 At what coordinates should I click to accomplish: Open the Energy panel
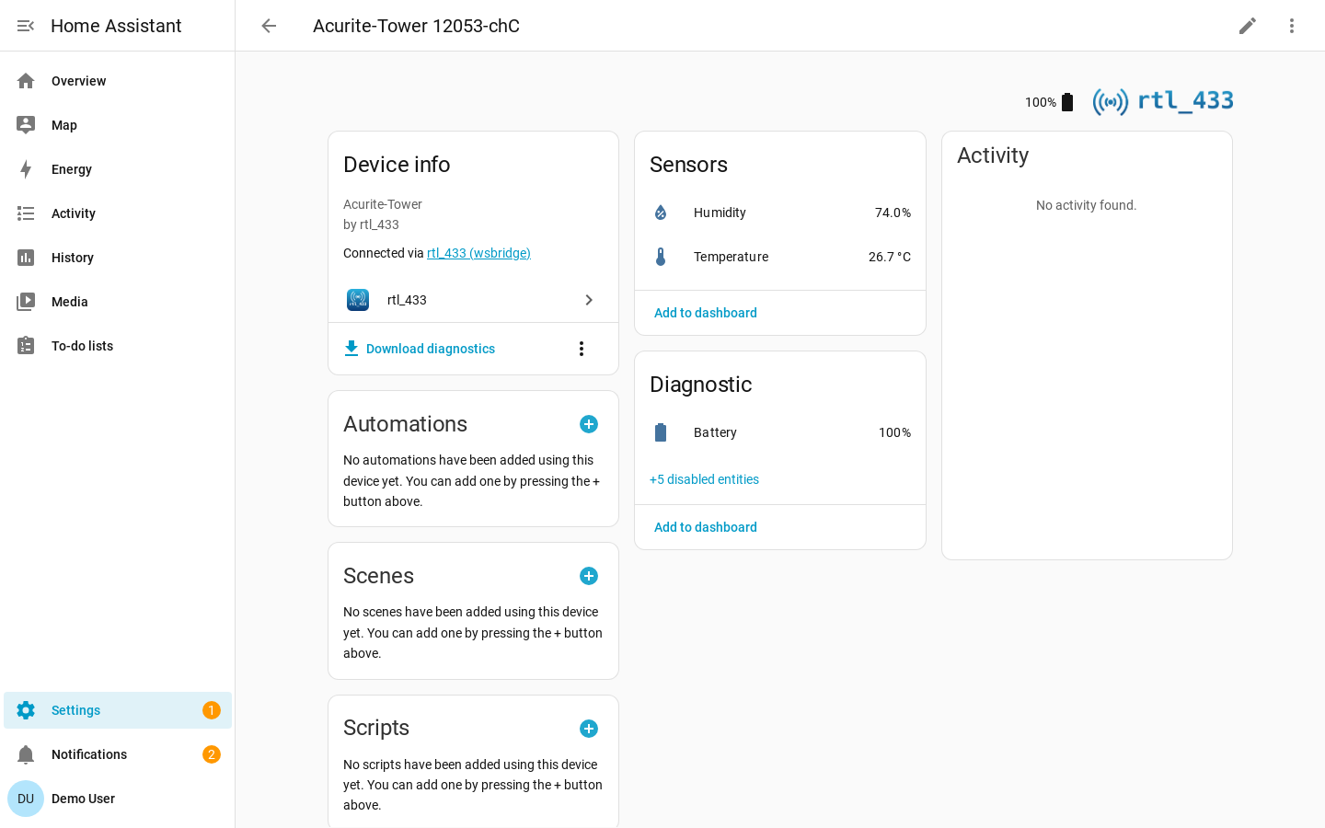(118, 169)
